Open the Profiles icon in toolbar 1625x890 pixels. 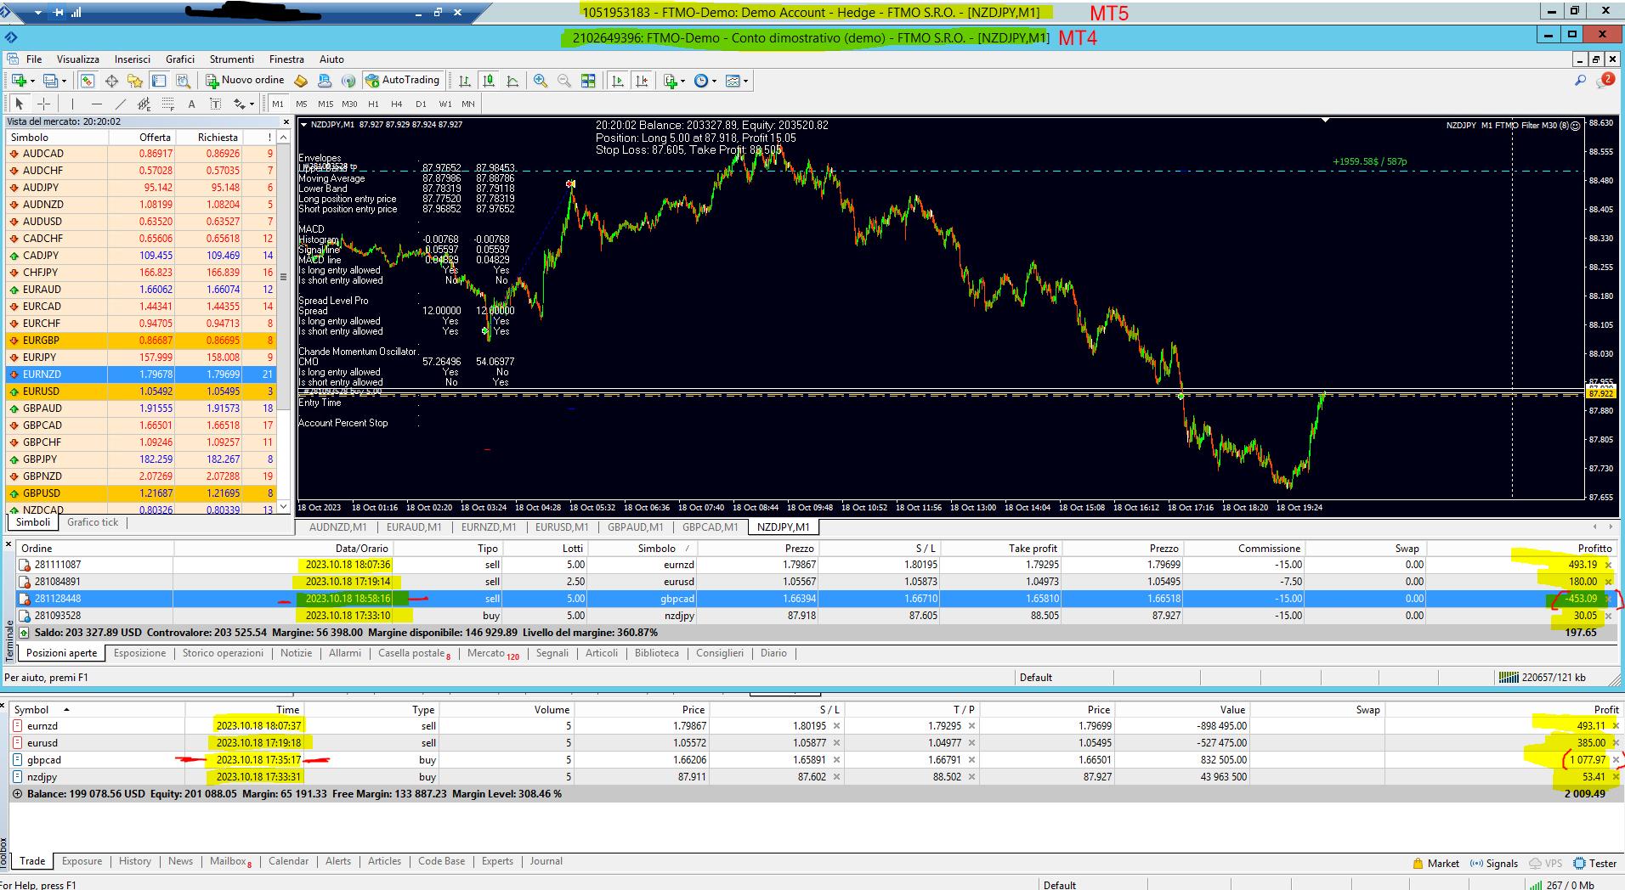[50, 81]
